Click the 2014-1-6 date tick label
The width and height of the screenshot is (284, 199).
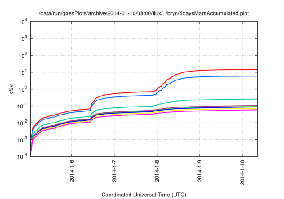click(72, 171)
